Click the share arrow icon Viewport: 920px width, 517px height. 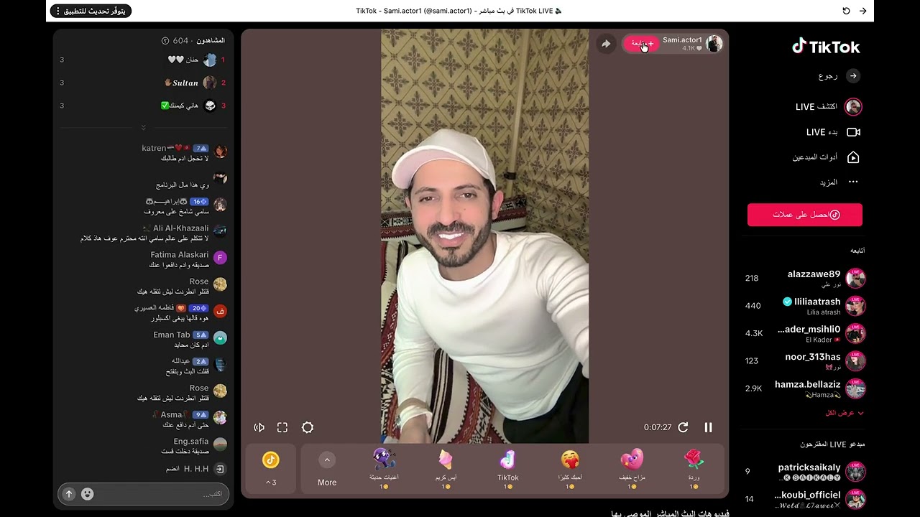606,44
